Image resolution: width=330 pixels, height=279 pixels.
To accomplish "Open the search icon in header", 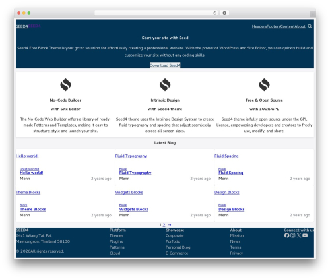I will point(310,26).
